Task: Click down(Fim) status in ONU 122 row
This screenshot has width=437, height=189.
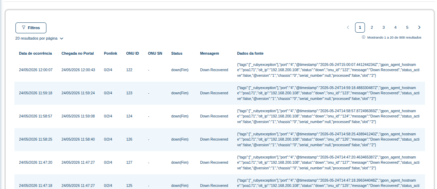Action: pos(180,70)
